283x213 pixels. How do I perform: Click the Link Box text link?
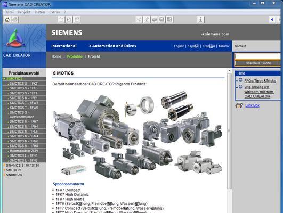point(252,105)
